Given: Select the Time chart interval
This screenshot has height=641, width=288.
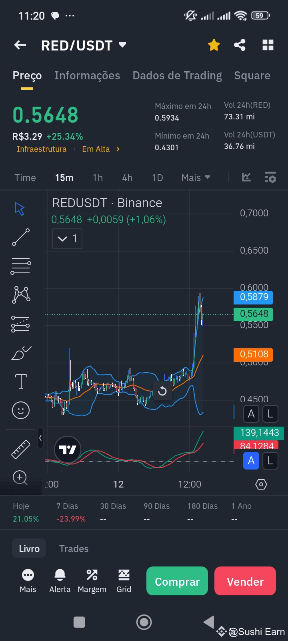Looking at the screenshot, I should (x=25, y=177).
